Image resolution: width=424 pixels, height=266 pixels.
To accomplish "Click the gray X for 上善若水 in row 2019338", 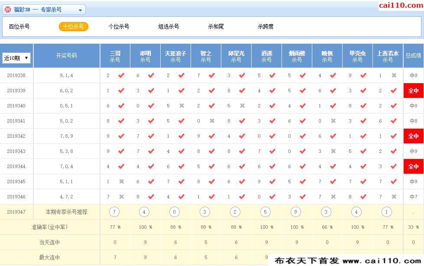I will (394, 75).
